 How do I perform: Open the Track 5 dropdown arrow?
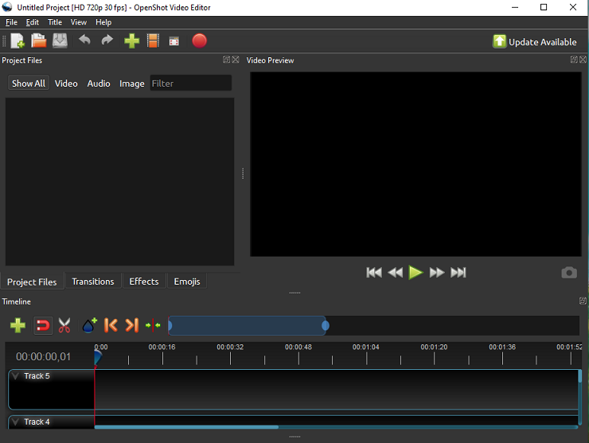point(15,376)
